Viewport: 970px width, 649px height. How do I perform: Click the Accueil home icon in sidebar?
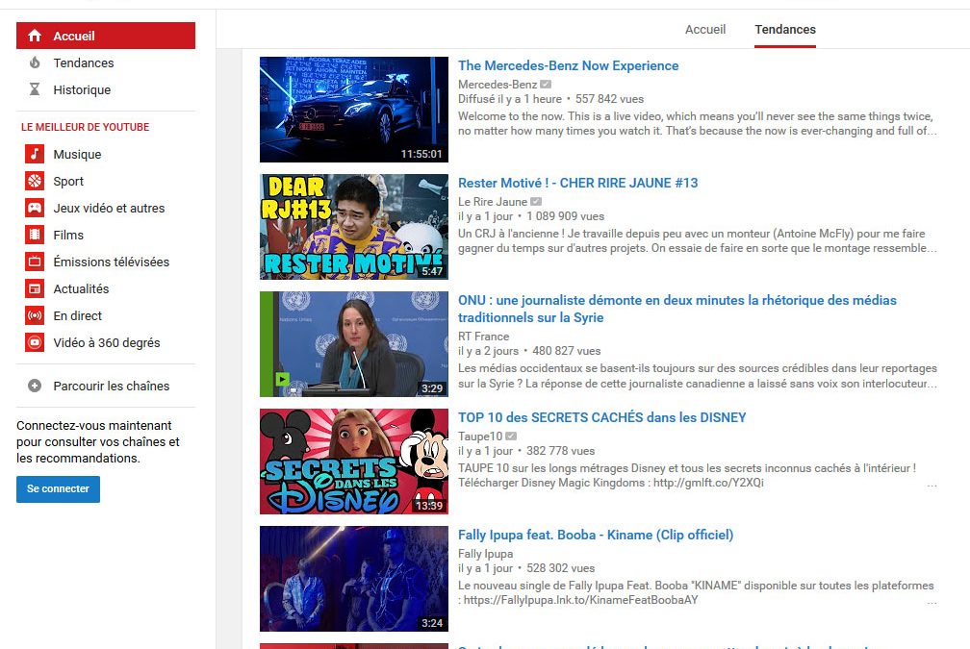pyautogui.click(x=35, y=36)
